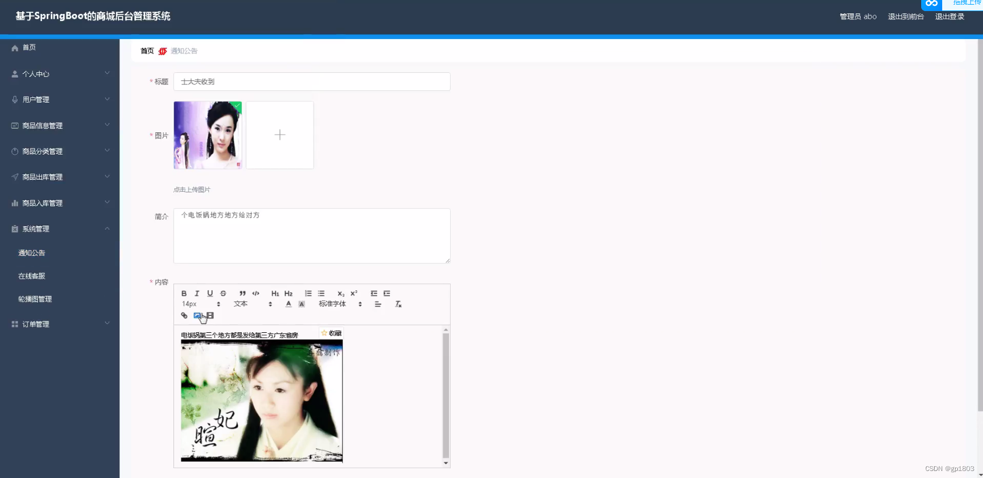Decrease indent in the editor

click(374, 294)
